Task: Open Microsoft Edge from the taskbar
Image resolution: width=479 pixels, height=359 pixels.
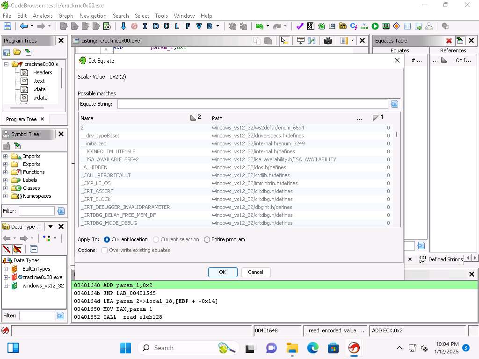Action: (312, 348)
